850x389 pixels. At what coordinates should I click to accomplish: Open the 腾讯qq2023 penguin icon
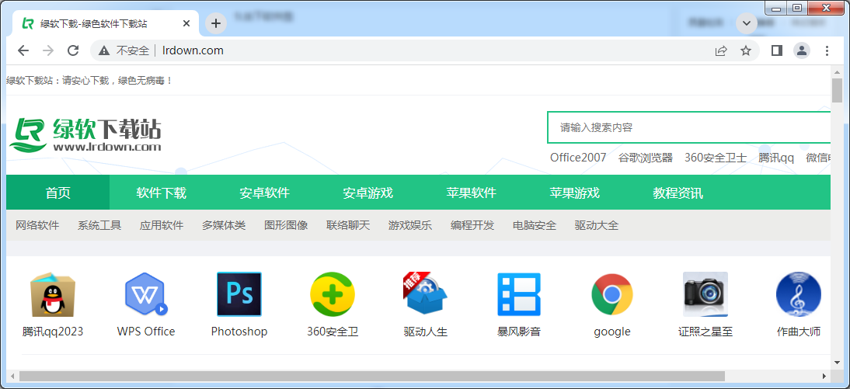tap(53, 294)
